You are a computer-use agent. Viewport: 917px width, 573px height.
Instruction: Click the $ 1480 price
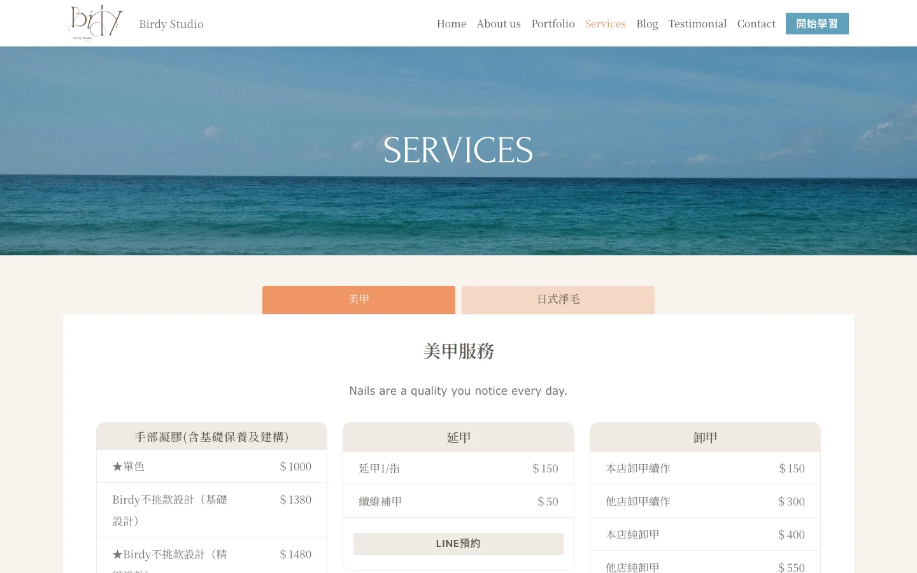point(295,555)
